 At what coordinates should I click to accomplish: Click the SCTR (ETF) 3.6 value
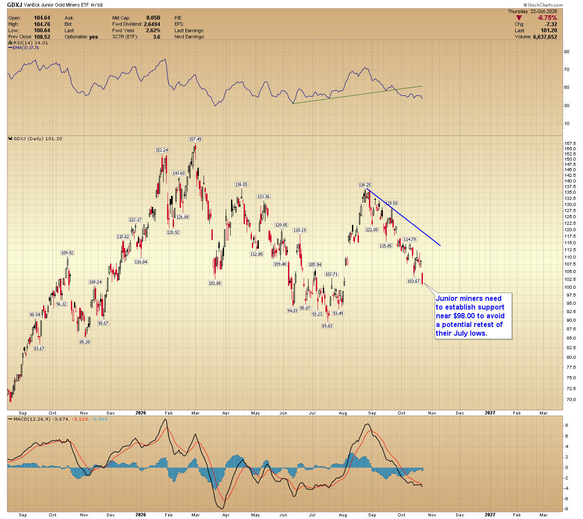pyautogui.click(x=157, y=37)
